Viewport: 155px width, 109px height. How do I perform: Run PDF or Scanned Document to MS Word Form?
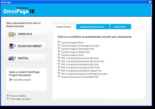point(83,61)
